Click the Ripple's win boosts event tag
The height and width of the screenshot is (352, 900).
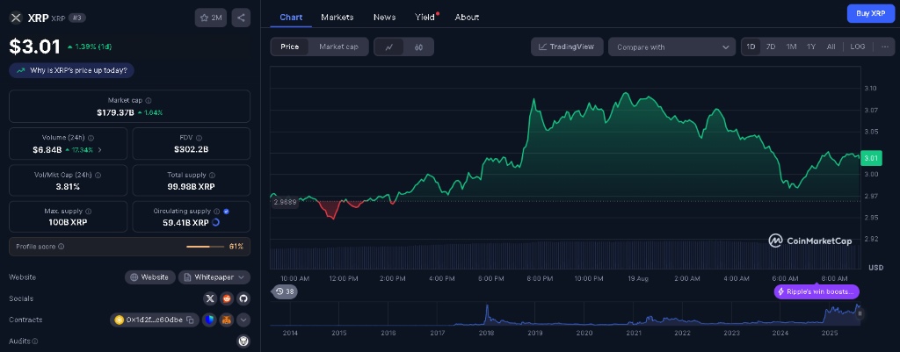tap(817, 291)
